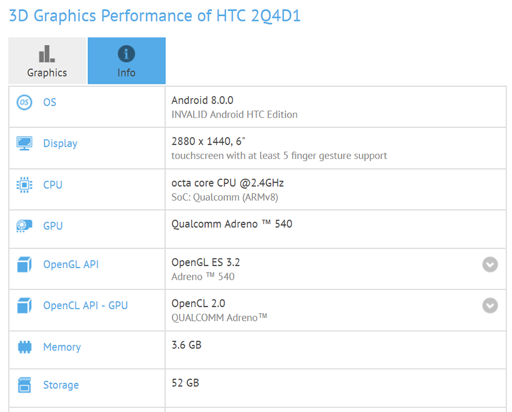This screenshot has height=412, width=512.
Task: Click the CPU chip icon
Action: (x=24, y=185)
